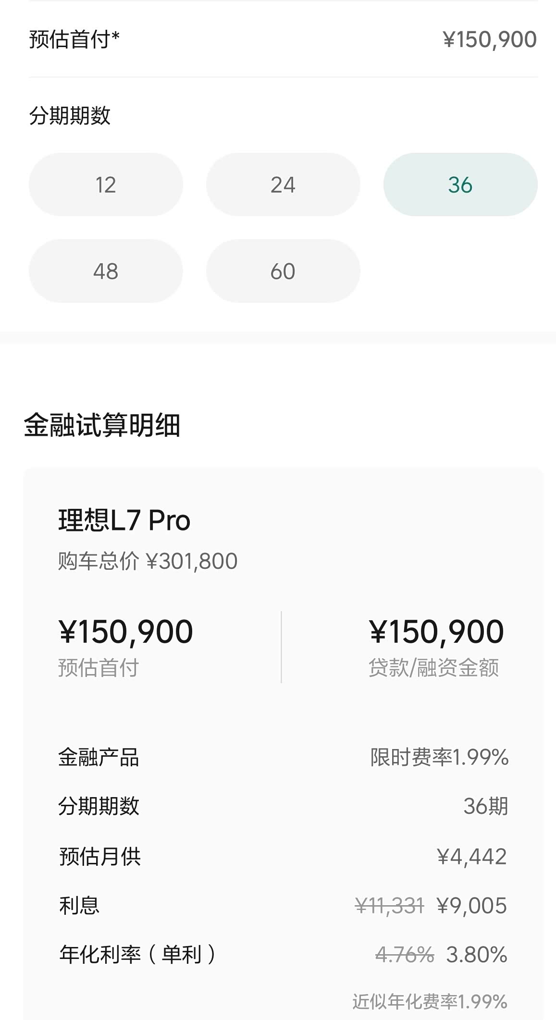The height and width of the screenshot is (1020, 556).
Task: Tap the 贷款/融资金额 loan amount figure
Action: click(436, 631)
